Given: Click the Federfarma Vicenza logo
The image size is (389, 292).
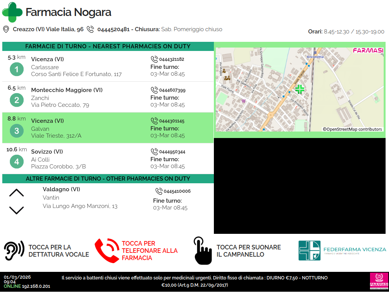Looking at the screenshot, I should pos(342,250).
